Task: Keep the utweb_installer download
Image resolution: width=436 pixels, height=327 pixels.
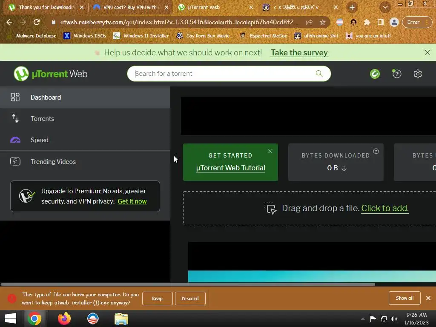Action: coord(158,298)
